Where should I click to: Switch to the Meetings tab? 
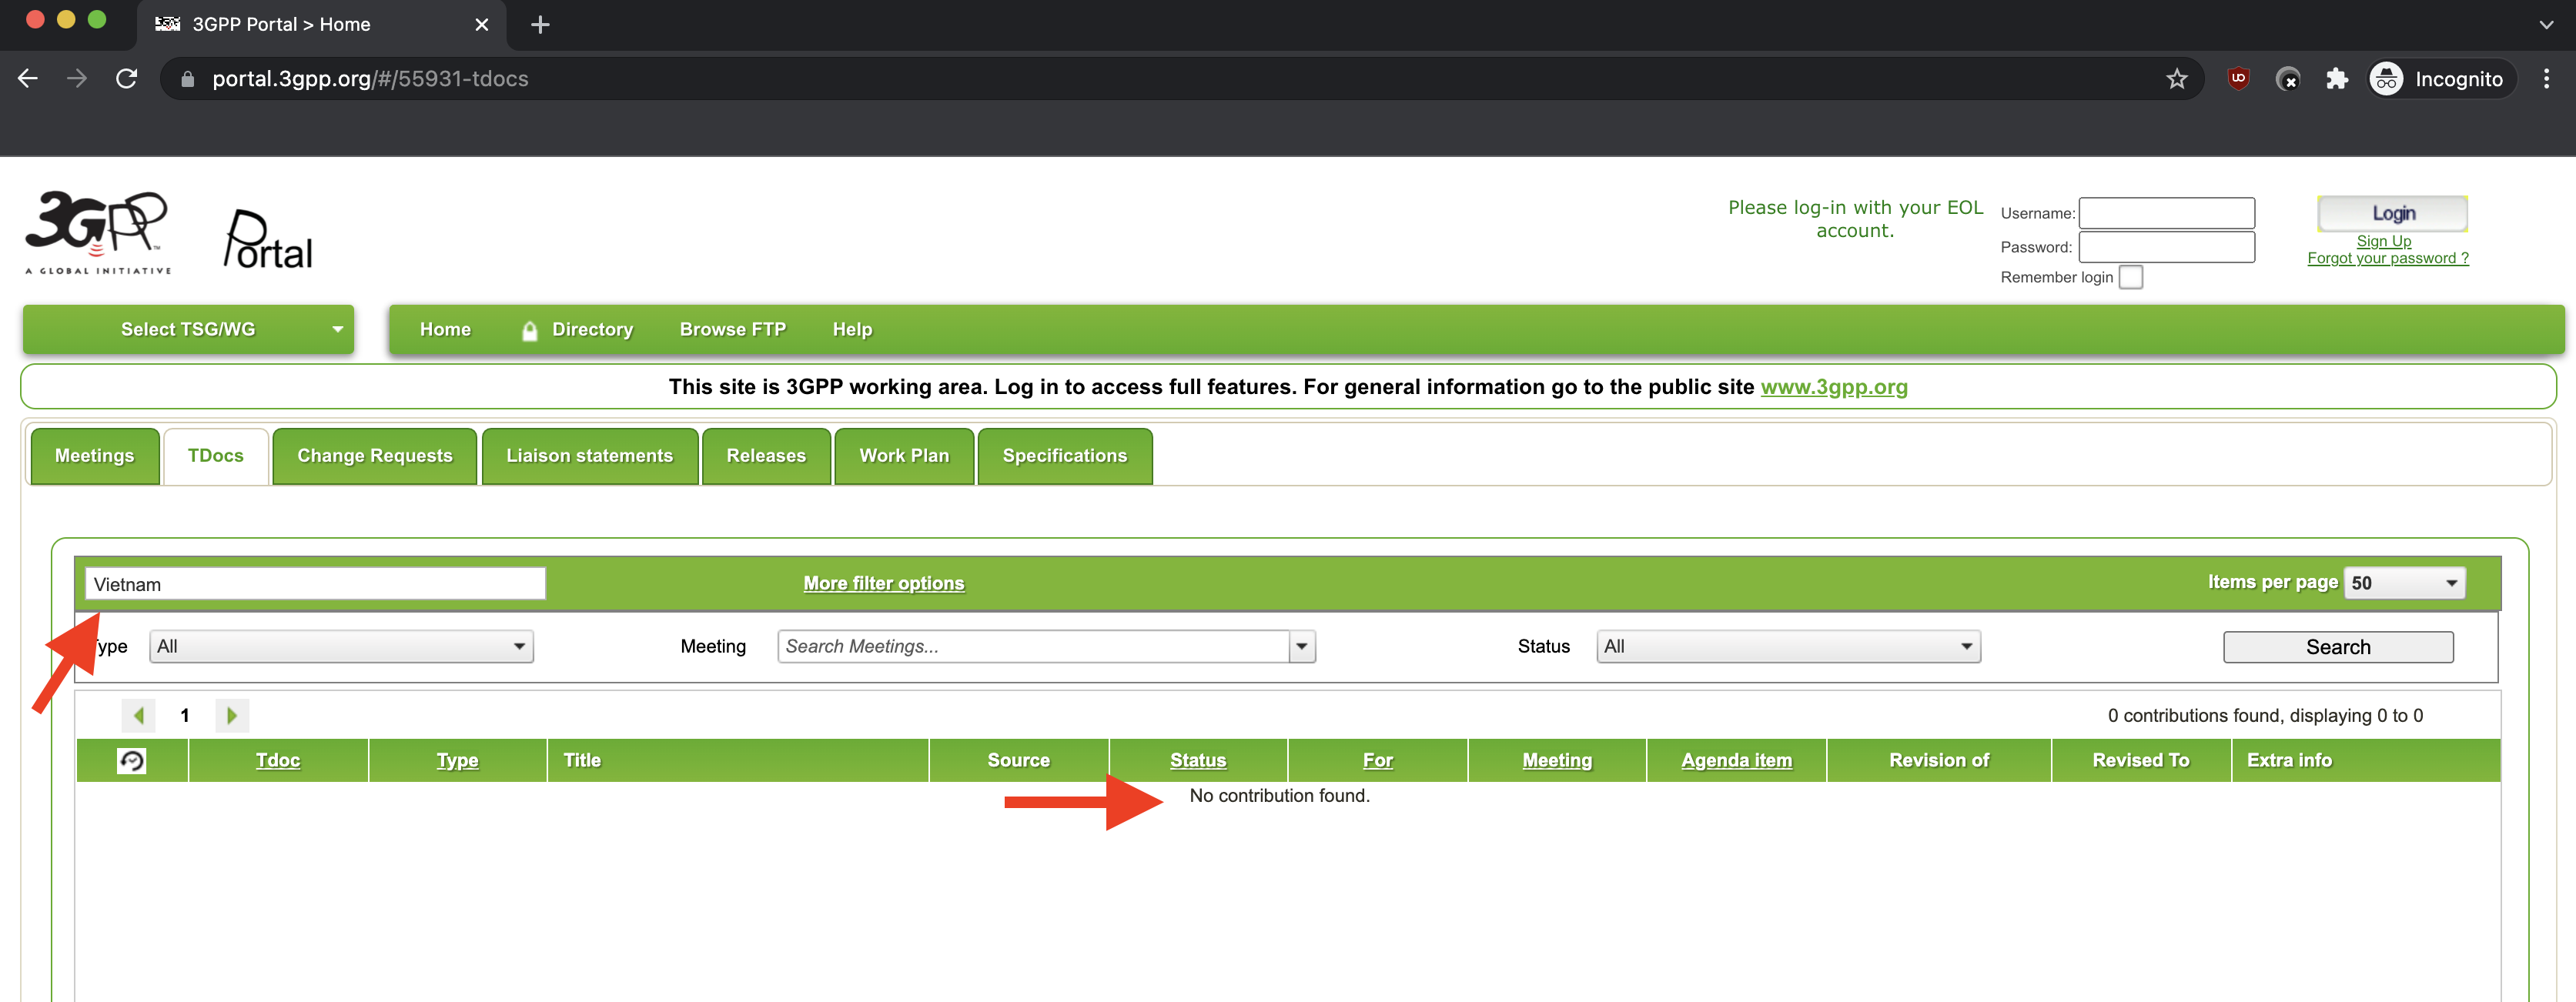[95, 456]
